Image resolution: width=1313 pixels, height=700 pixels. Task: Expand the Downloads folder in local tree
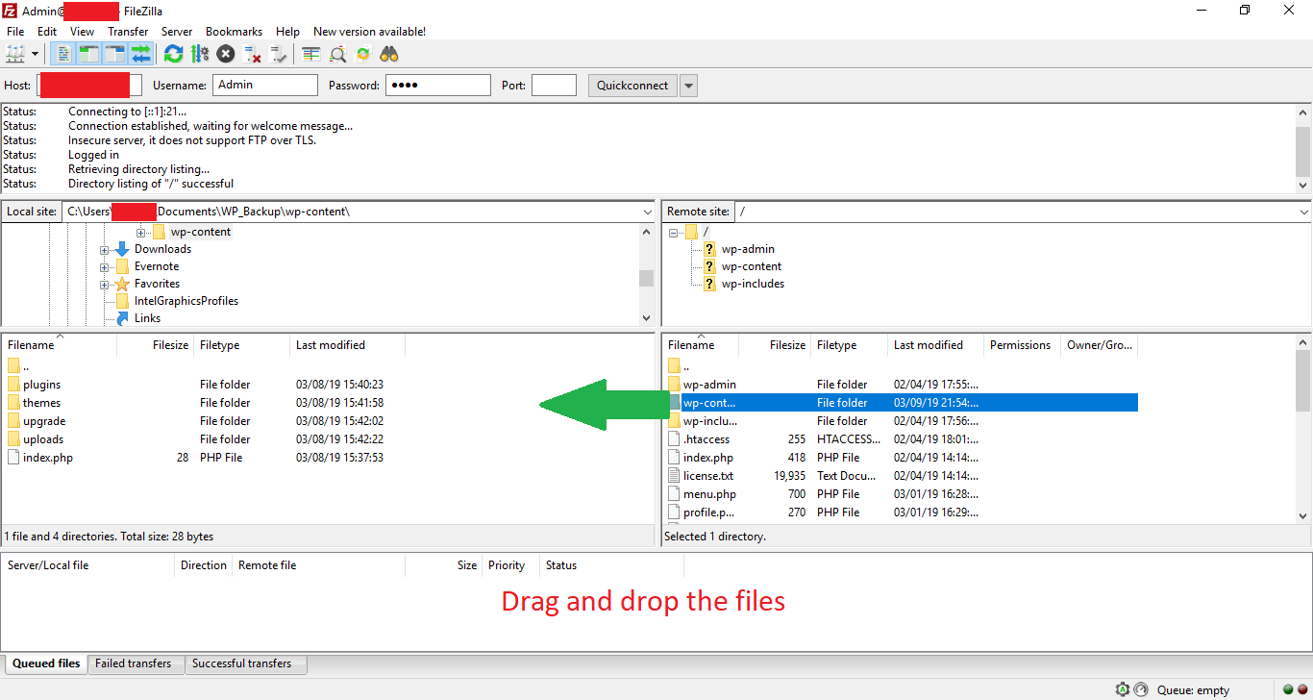(x=104, y=248)
